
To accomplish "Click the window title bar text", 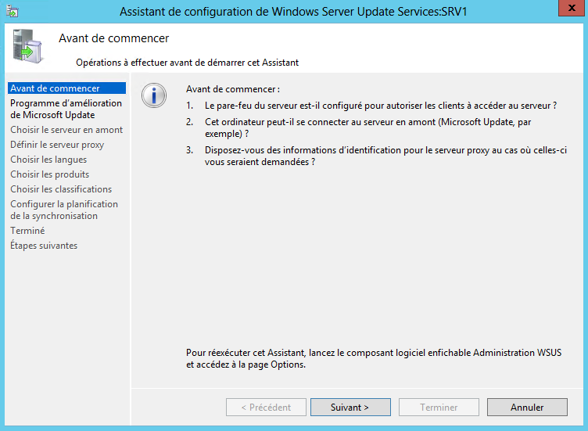I will pyautogui.click(x=288, y=12).
